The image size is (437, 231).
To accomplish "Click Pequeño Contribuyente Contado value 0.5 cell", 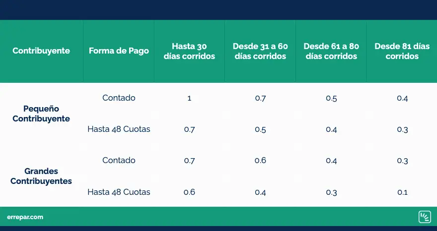I will point(331,98).
